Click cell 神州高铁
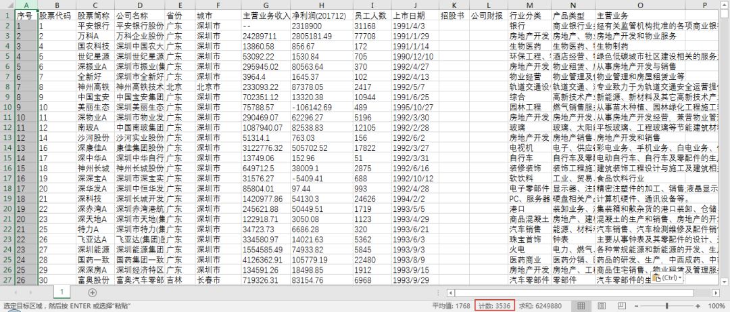The height and width of the screenshot is (312, 730). click(95, 87)
